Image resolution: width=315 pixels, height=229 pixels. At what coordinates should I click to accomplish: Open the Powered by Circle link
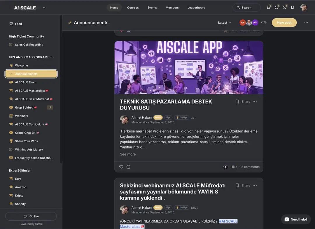coord(31,224)
